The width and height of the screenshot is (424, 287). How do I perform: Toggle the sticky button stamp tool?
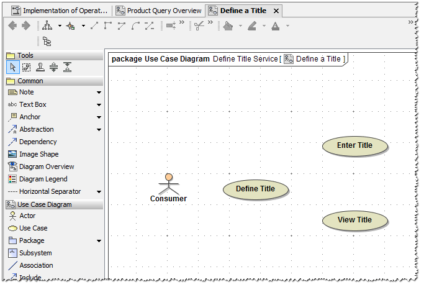40,68
